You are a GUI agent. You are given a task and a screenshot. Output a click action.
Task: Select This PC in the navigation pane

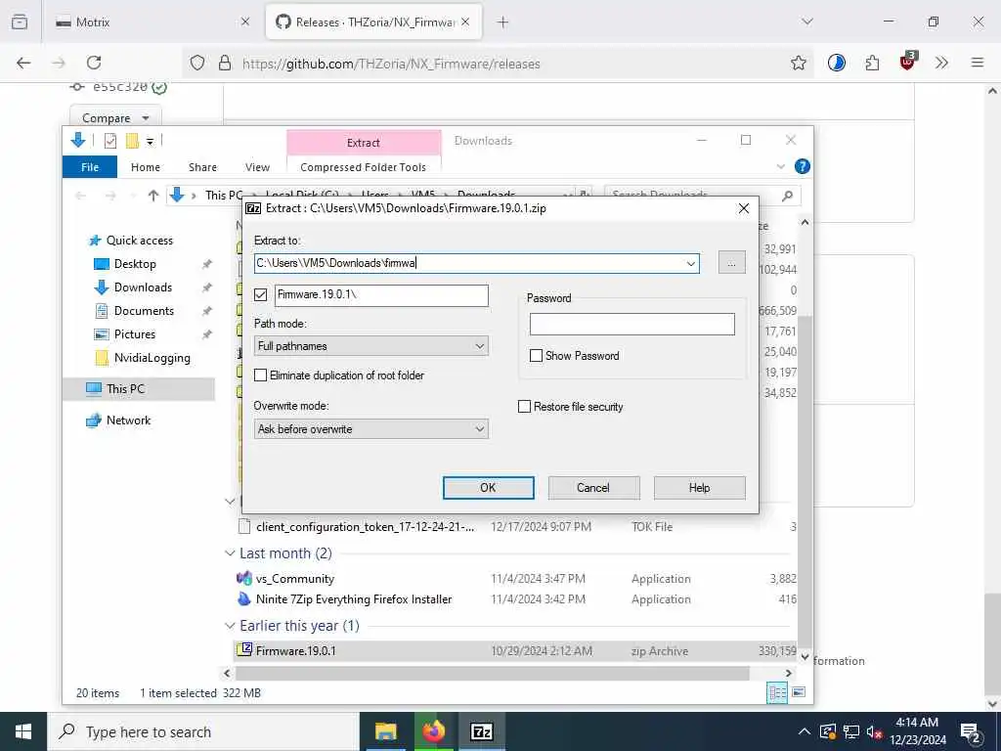[x=139, y=389]
